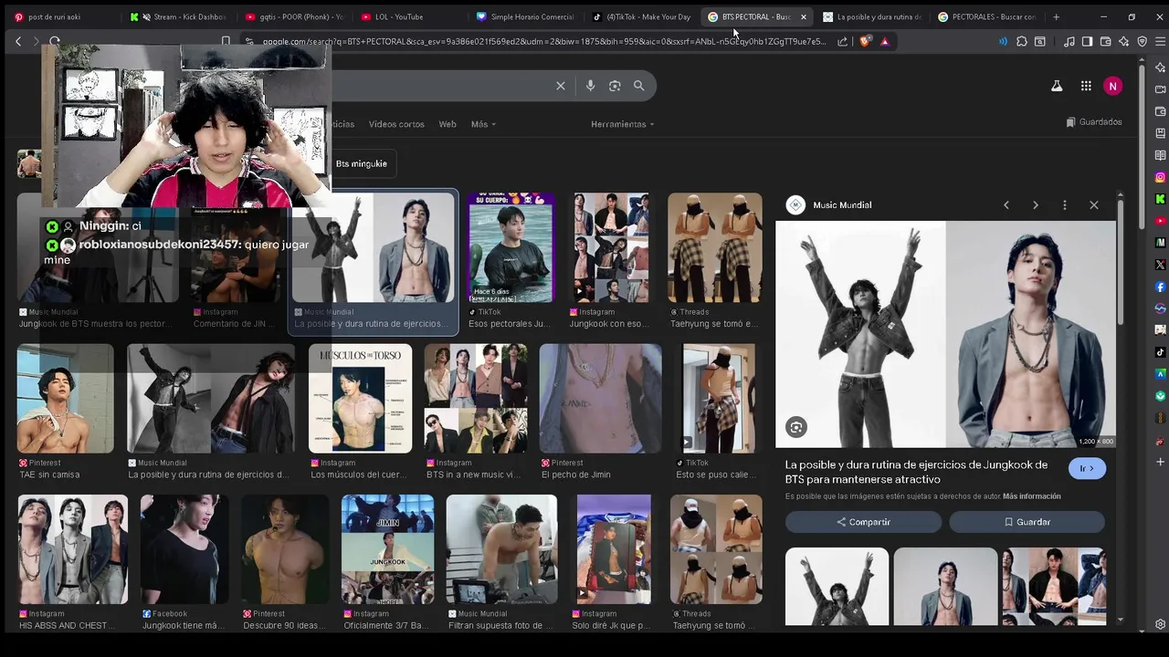
Task: Open Brave Shields lion icon
Action: tap(865, 41)
